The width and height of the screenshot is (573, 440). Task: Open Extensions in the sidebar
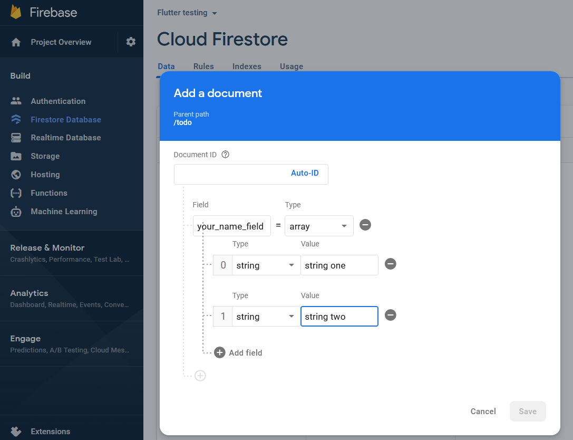[x=51, y=431]
